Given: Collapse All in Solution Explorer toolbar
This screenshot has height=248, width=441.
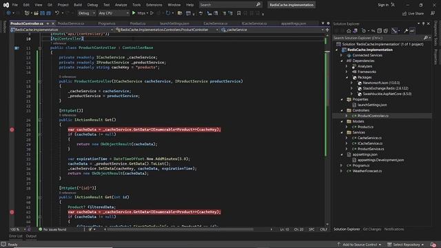Looking at the screenshot, I should [x=380, y=31].
